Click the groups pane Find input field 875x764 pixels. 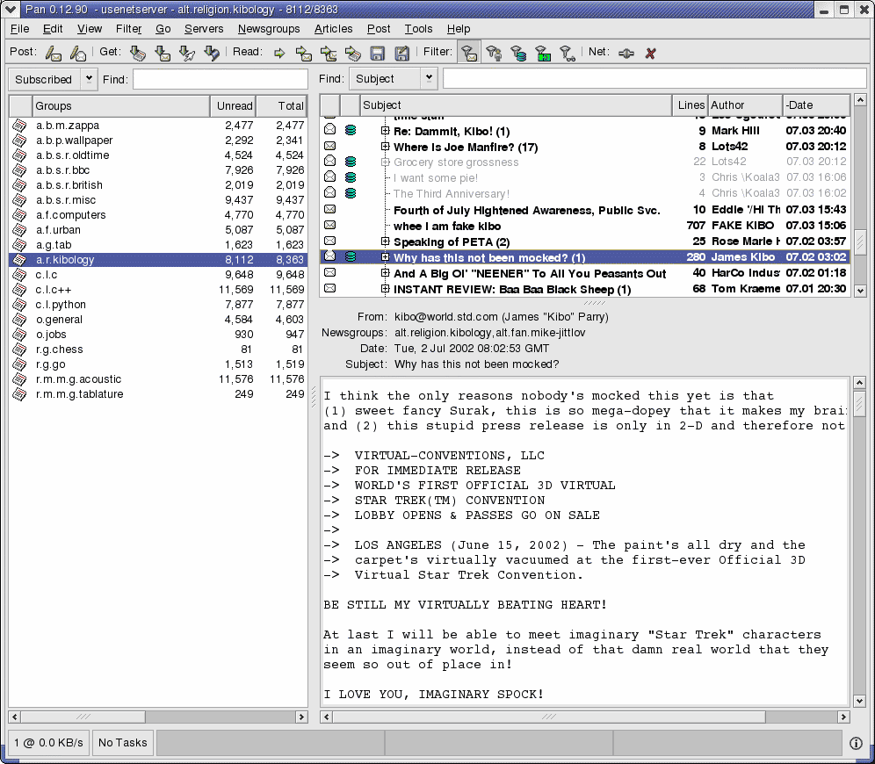(221, 79)
